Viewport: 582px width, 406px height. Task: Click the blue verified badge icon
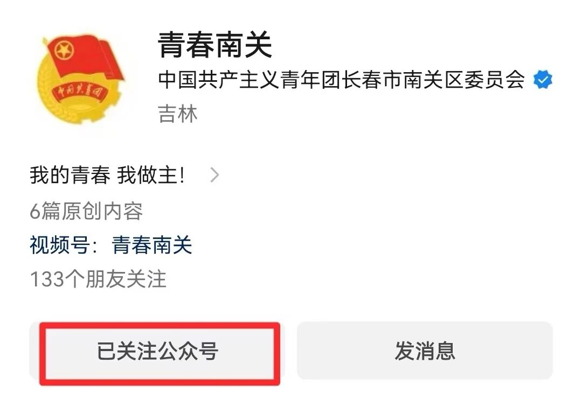(543, 80)
